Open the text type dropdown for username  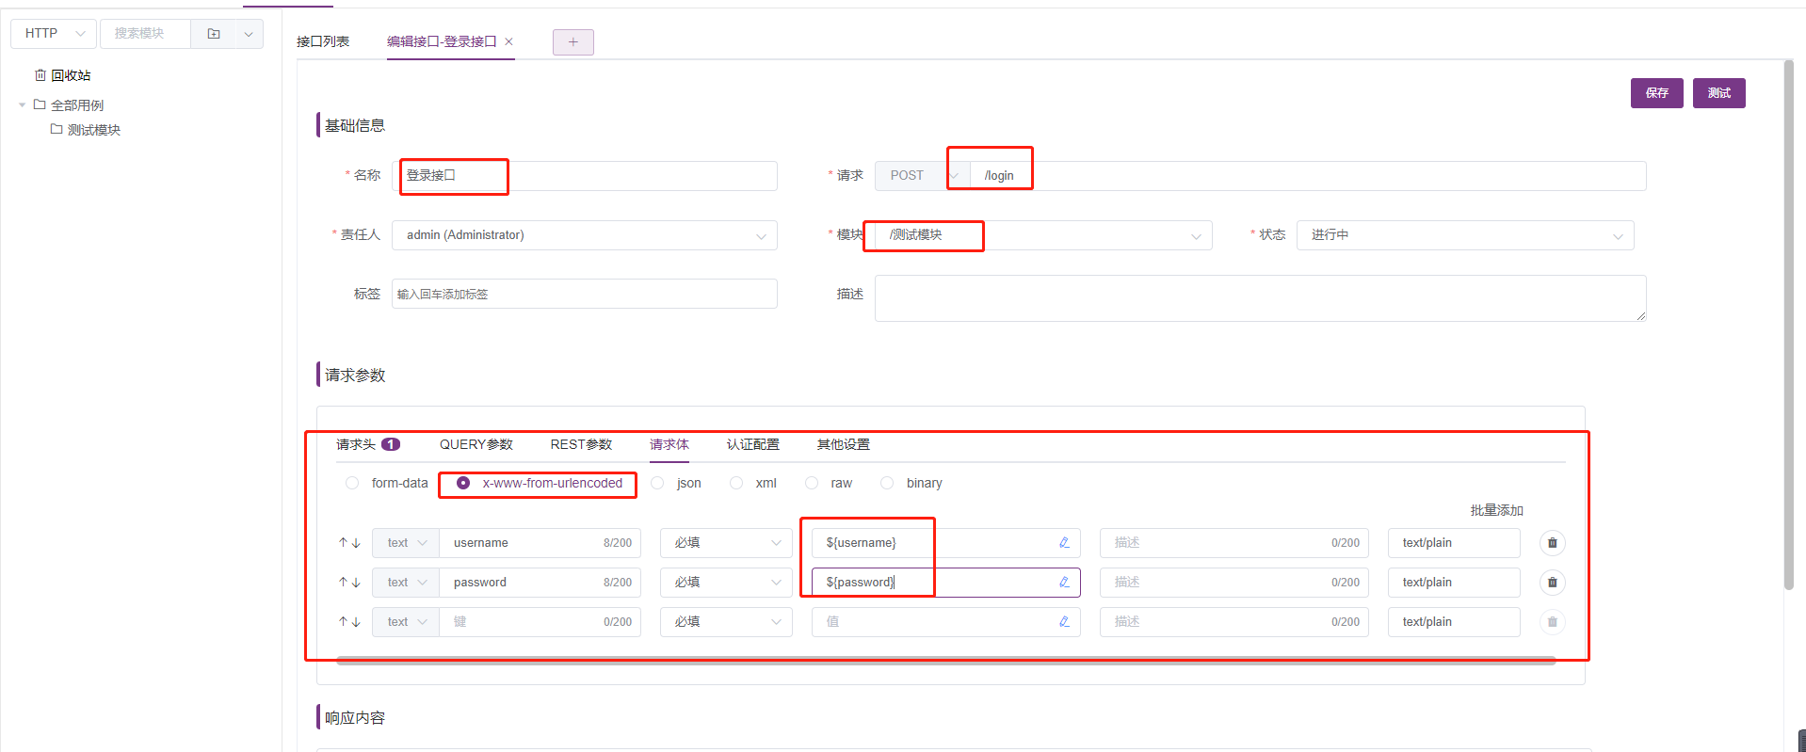coord(406,543)
